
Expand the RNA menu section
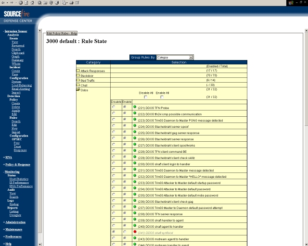coord(8,157)
